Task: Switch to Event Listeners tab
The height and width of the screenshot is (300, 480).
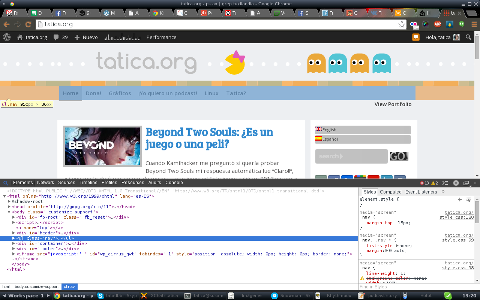Action: (x=421, y=192)
